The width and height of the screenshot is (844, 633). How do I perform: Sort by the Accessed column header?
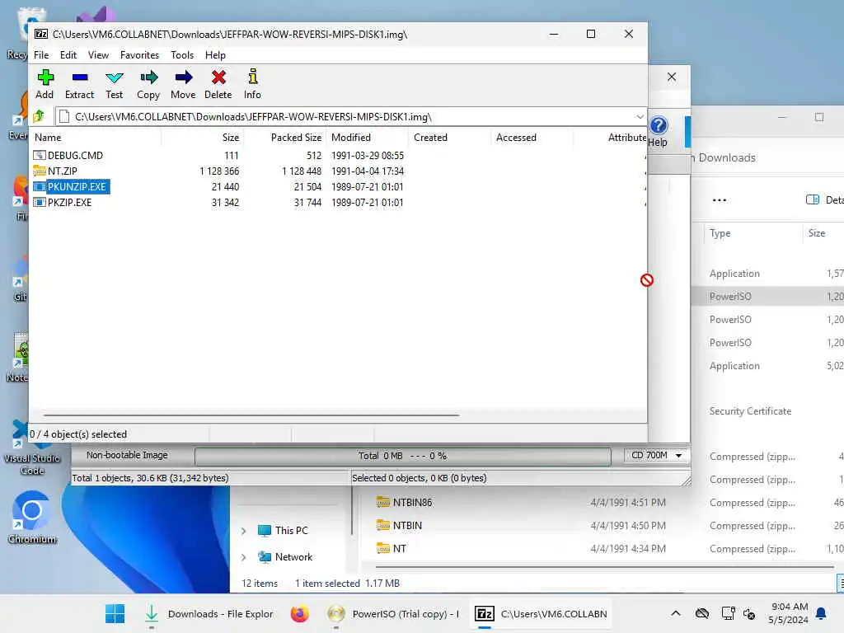532,138
